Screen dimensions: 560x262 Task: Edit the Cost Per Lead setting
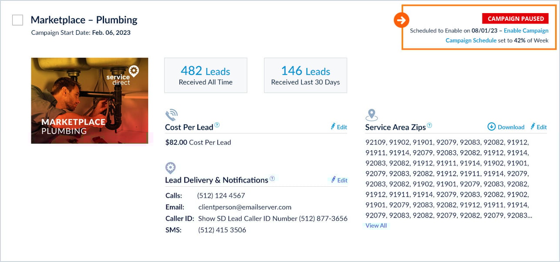(339, 127)
